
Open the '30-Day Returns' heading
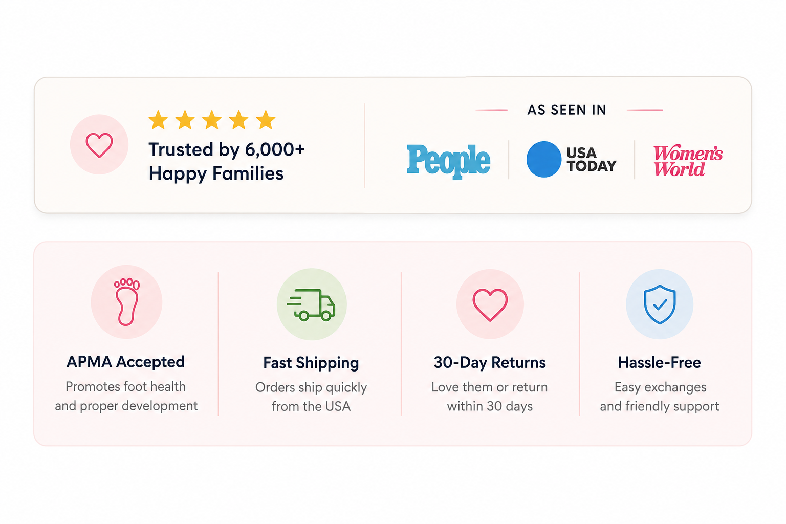point(490,362)
